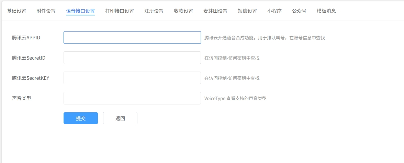This screenshot has height=163, width=404.
Task: Focus the 腾讯云APPID input field
Action: [132, 38]
